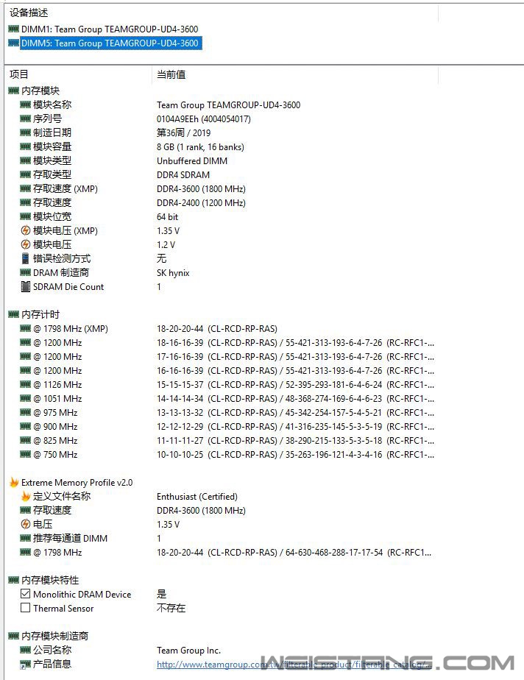This screenshot has height=680, width=524.
Task: Click the chip icon beside SDRAM Die Count
Action: (x=26, y=287)
